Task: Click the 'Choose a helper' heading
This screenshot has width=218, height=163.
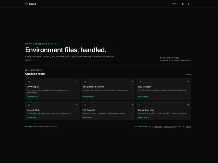Action: click(x=35, y=74)
